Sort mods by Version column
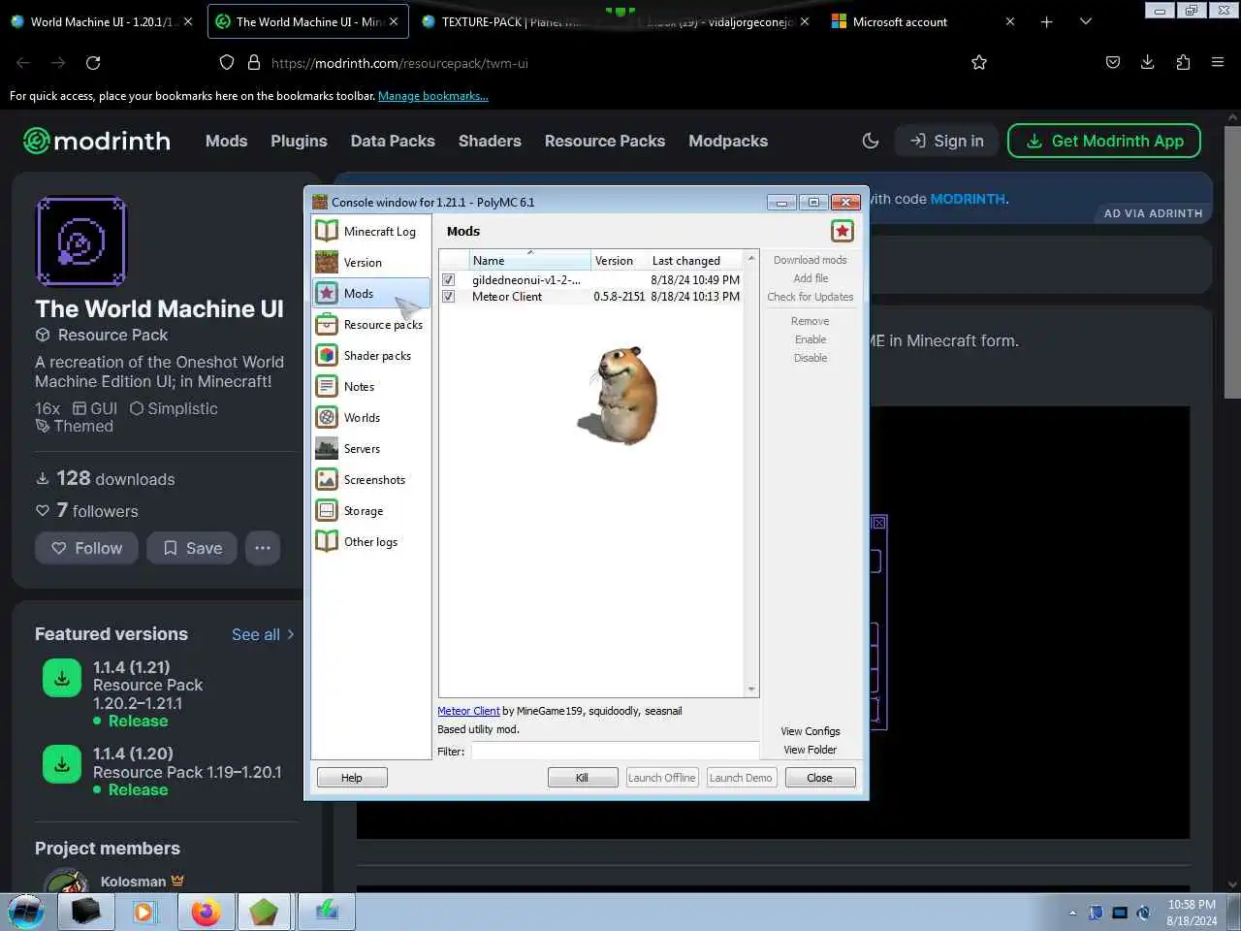The width and height of the screenshot is (1241, 931). pos(619,260)
